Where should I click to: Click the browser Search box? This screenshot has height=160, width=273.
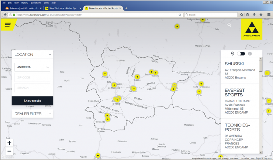coord(211,15)
